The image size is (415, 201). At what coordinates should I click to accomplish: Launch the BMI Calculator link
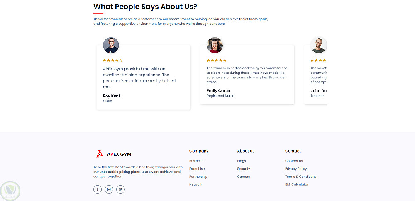click(297, 184)
